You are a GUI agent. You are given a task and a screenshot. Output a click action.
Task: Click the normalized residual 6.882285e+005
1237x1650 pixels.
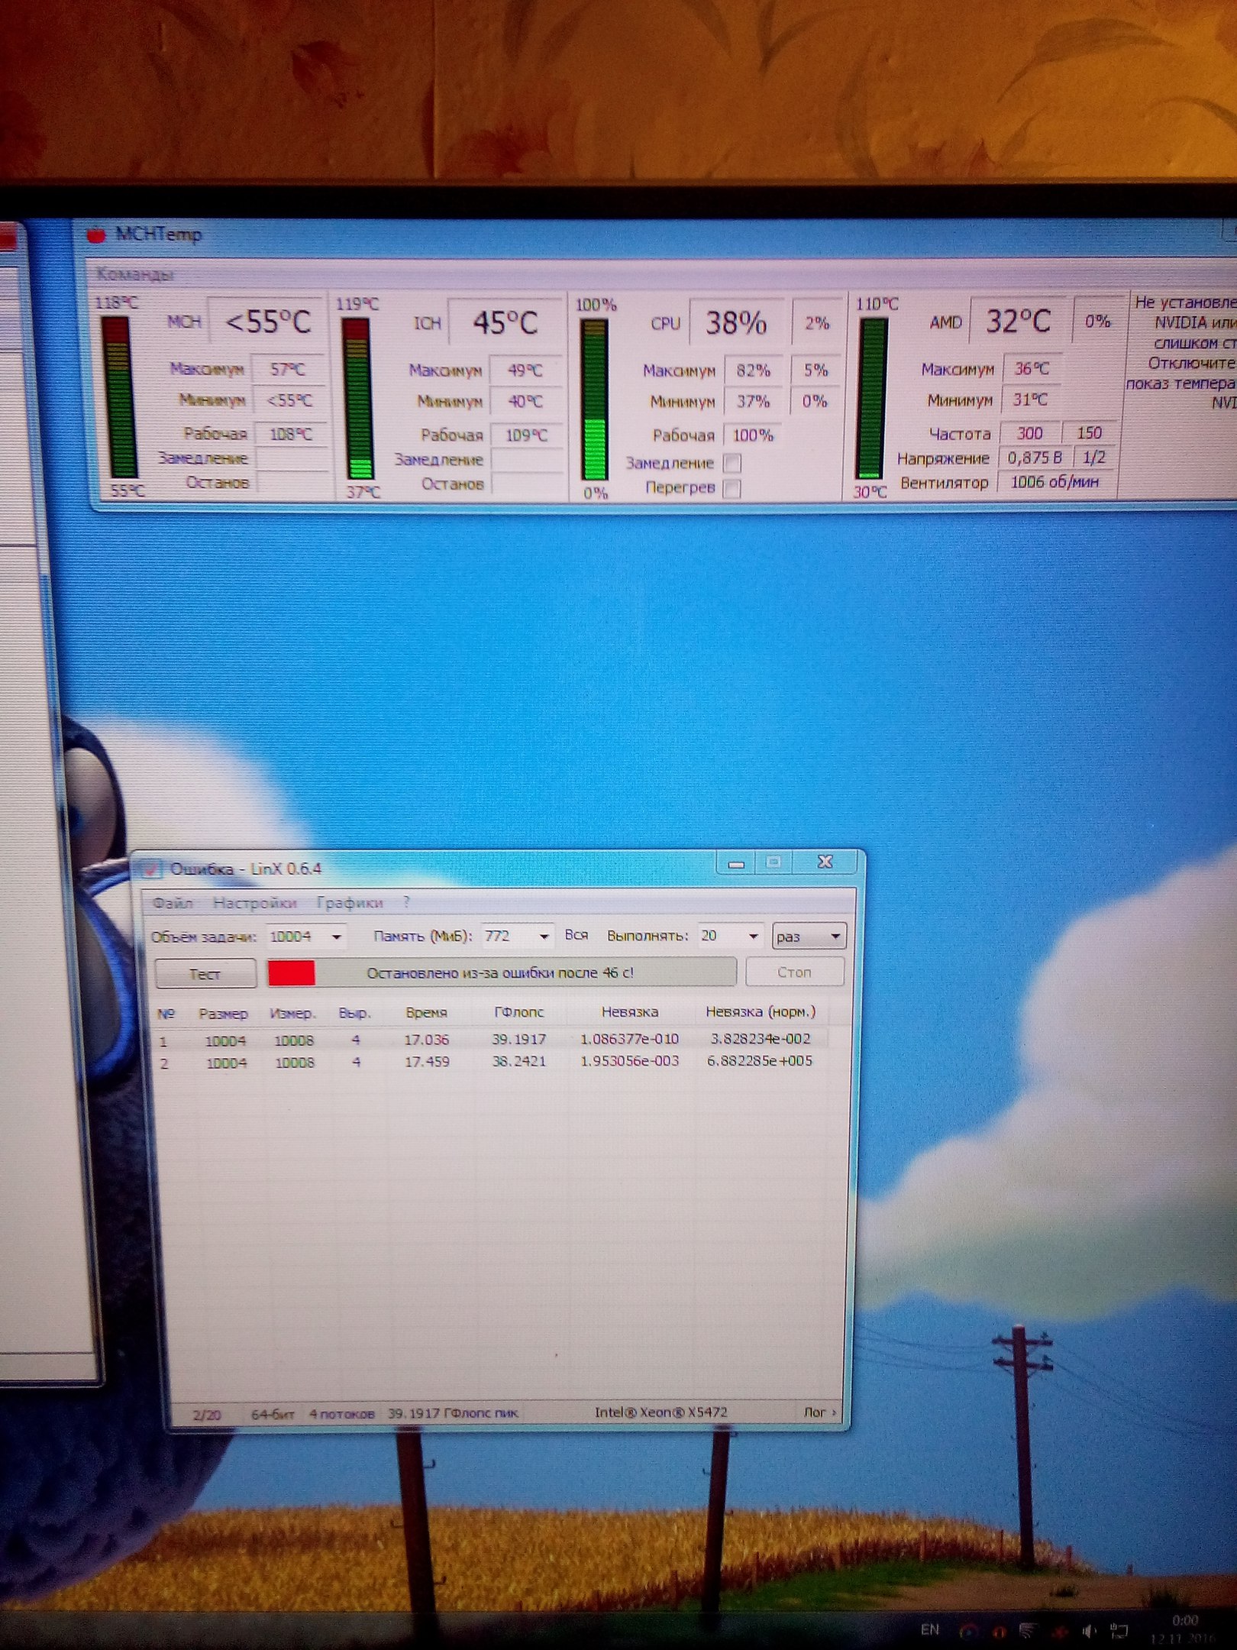coord(760,1061)
